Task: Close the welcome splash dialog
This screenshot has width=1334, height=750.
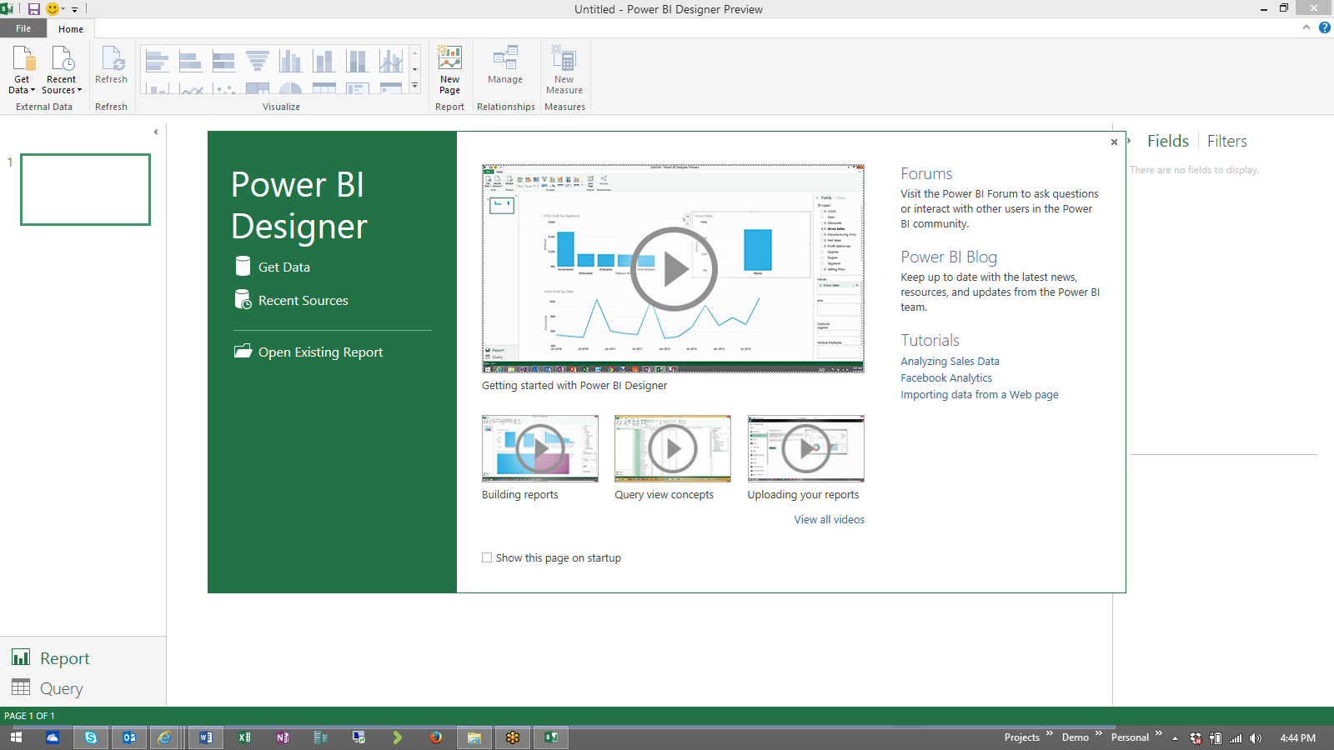Action: tap(1114, 142)
